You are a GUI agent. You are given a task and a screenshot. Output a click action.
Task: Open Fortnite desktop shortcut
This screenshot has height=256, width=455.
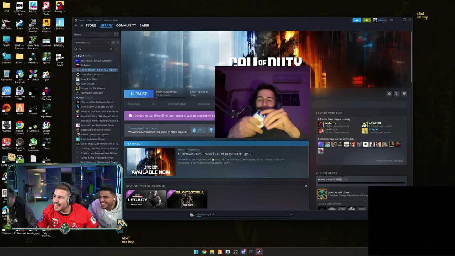pyautogui.click(x=60, y=24)
